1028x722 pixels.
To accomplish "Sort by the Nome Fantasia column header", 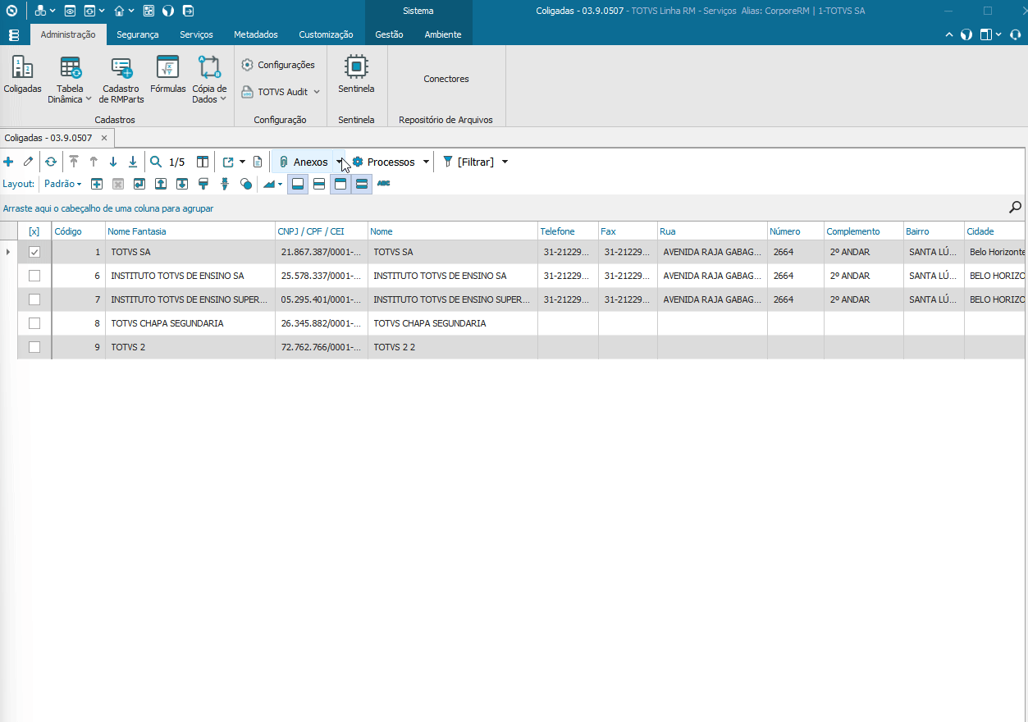I will click(x=190, y=231).
